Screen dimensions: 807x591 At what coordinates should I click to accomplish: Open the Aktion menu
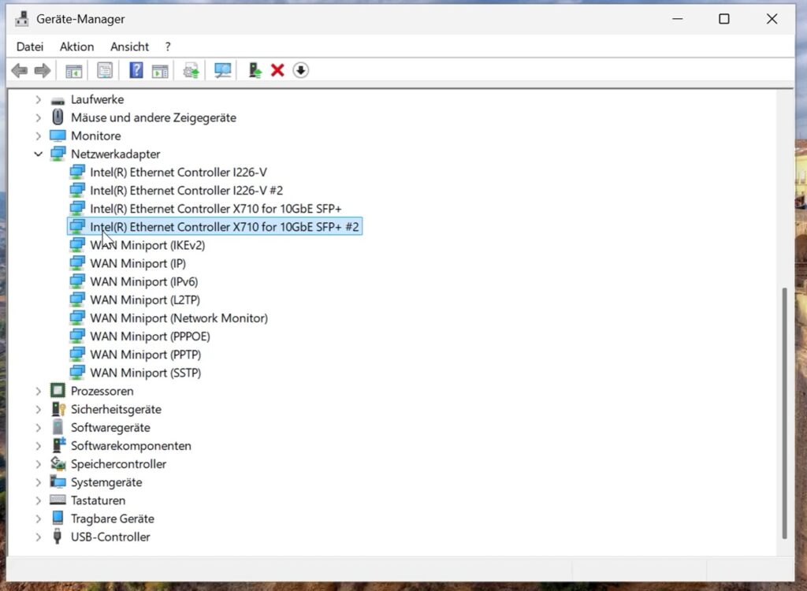[76, 46]
